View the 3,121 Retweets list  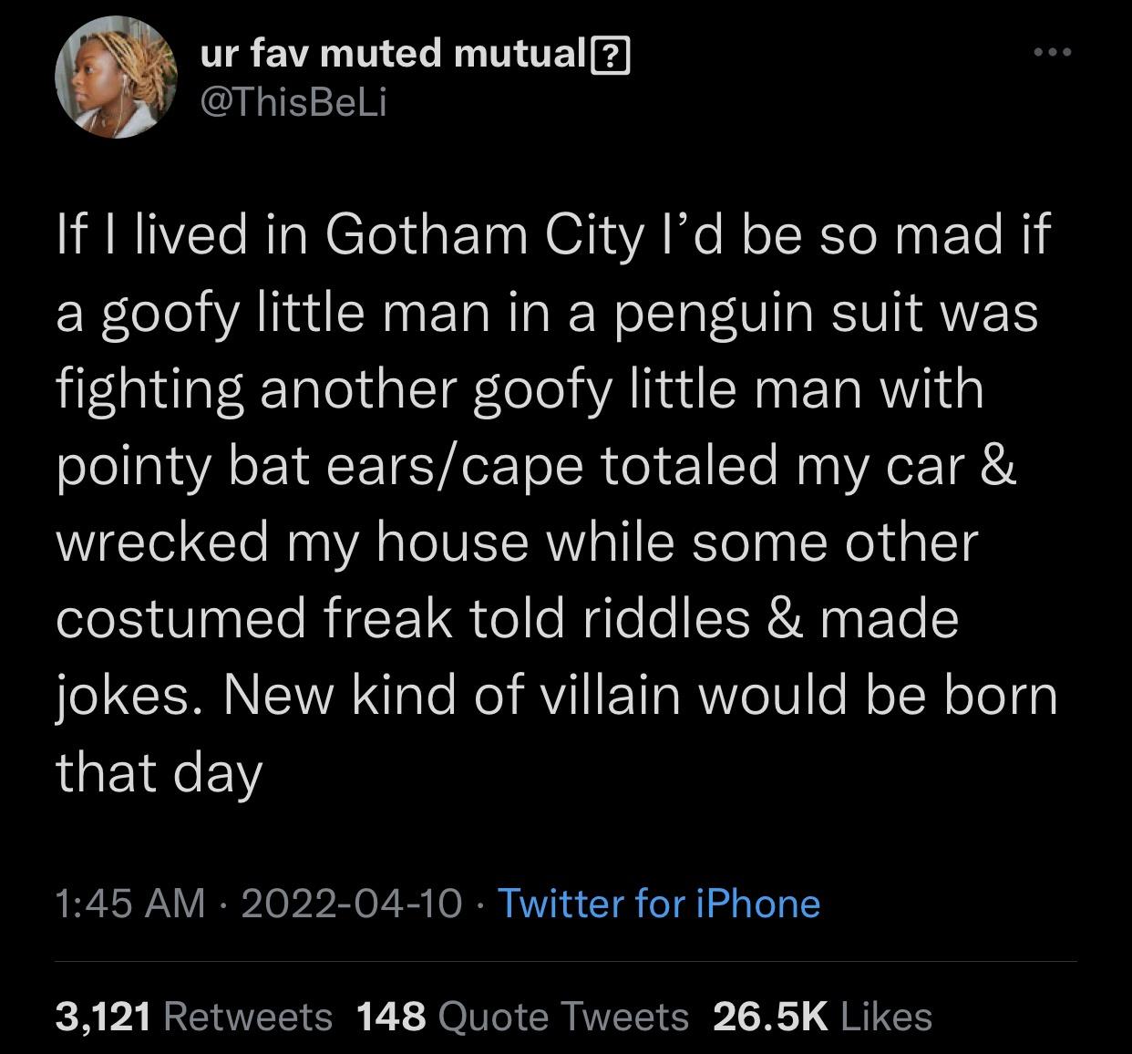(x=193, y=1016)
